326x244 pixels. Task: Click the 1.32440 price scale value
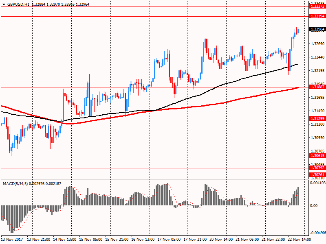click(x=318, y=57)
